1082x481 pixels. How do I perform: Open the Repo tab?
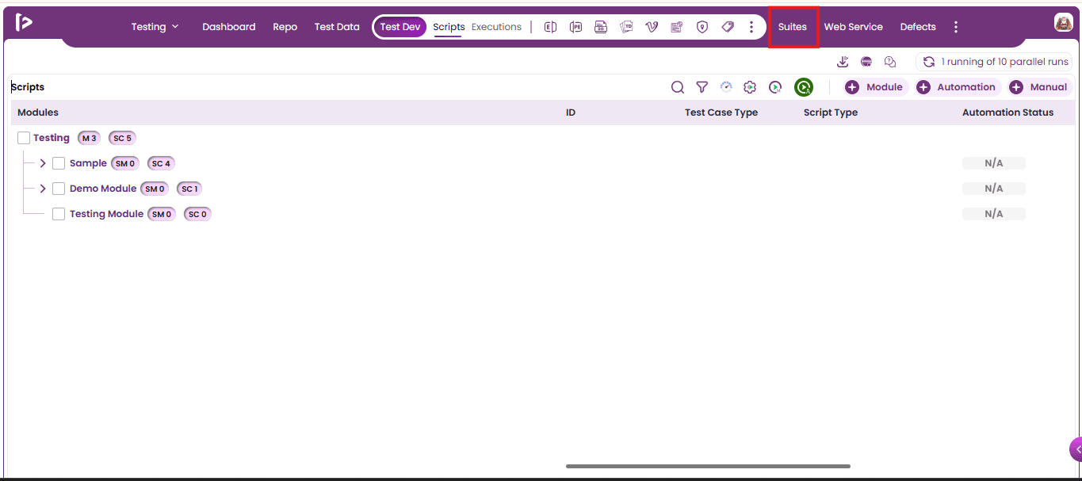(x=285, y=27)
